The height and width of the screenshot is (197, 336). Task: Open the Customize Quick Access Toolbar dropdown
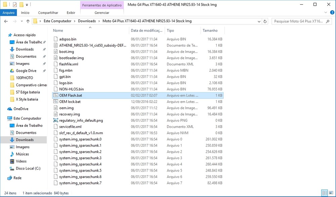(27, 5)
